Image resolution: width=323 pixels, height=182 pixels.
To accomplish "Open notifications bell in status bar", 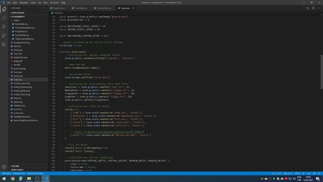I will click(x=319, y=173).
